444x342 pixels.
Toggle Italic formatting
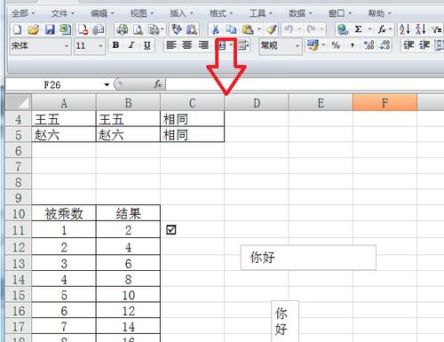coord(131,45)
